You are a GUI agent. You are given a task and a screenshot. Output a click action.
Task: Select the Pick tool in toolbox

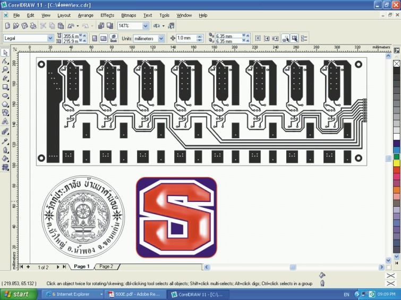coord(5,52)
